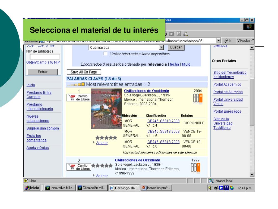Open the Messenger toolbar icon

point(185,34)
